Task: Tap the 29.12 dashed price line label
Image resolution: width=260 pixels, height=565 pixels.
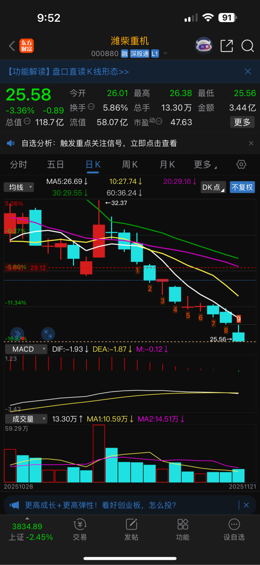Action: pyautogui.click(x=38, y=268)
